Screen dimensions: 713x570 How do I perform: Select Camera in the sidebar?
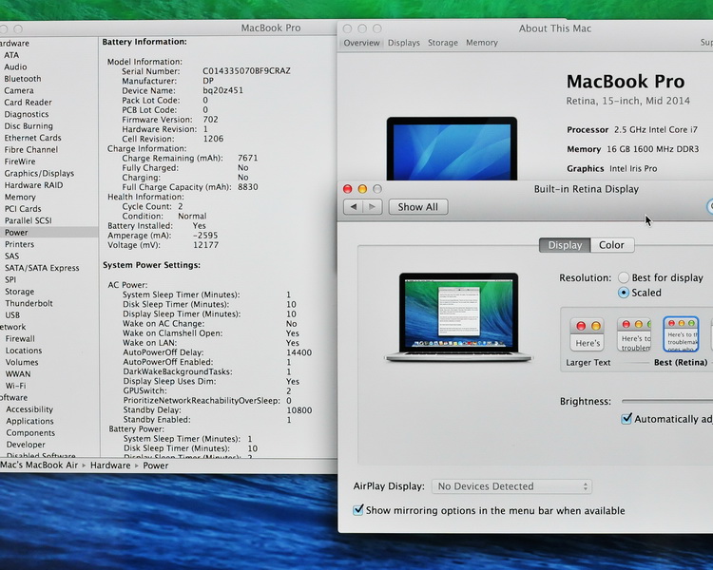coord(19,90)
